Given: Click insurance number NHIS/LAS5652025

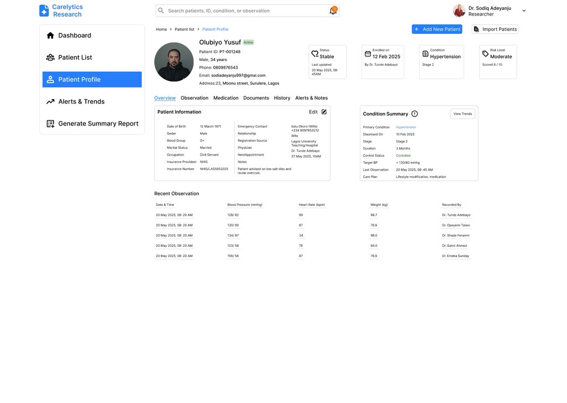Looking at the screenshot, I should (214, 169).
